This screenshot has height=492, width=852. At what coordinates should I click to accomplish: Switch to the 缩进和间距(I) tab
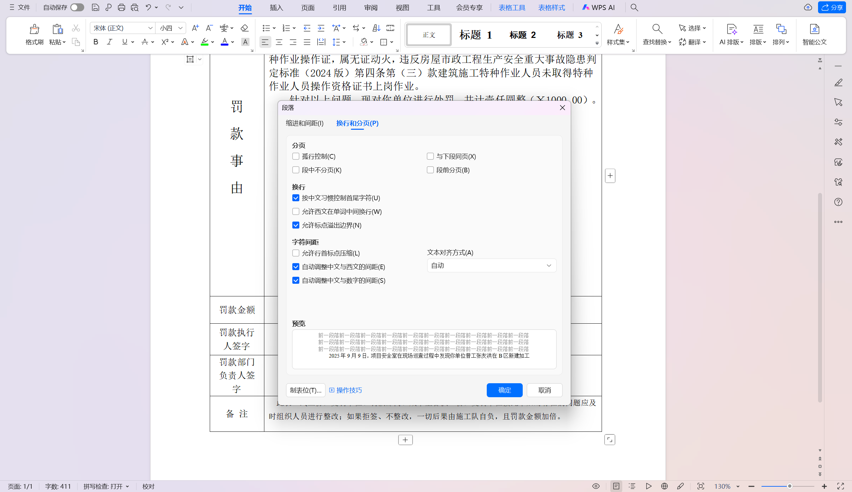click(305, 123)
